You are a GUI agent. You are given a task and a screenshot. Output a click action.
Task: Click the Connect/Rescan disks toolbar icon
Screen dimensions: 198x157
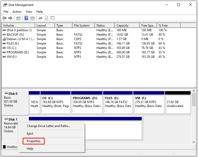coord(40,18)
